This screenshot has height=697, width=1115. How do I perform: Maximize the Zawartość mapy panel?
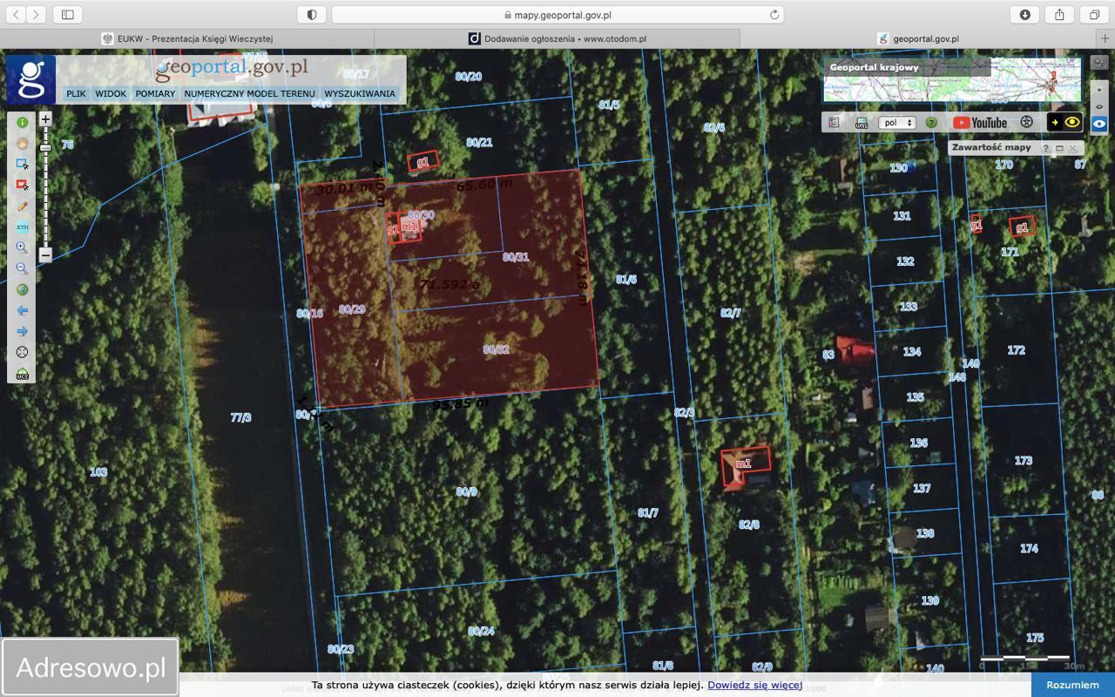1060,149
